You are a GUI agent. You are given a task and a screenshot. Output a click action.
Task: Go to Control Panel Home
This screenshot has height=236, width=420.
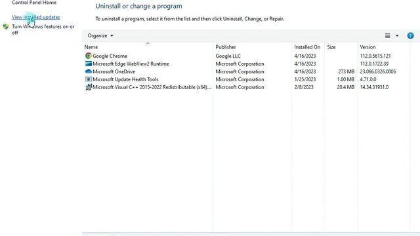[34, 3]
